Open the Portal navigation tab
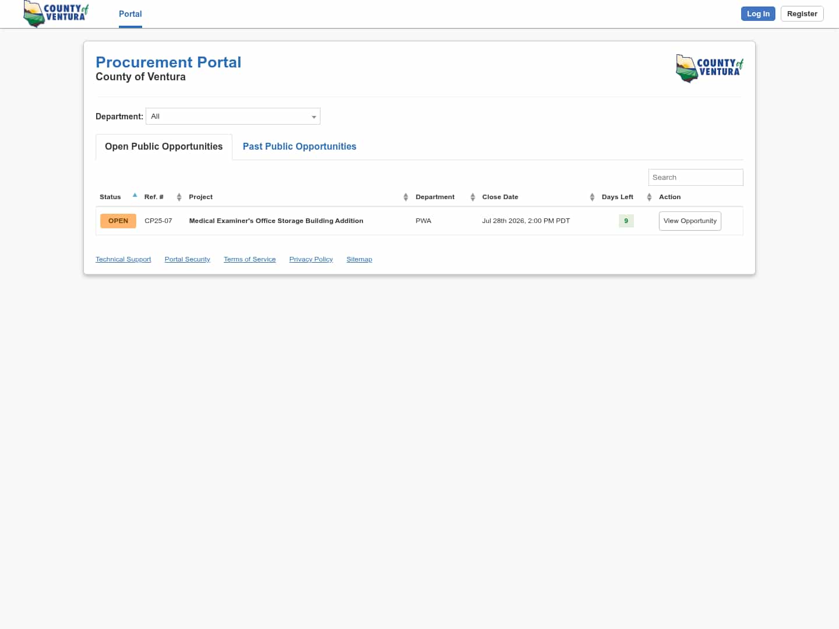 coord(131,14)
